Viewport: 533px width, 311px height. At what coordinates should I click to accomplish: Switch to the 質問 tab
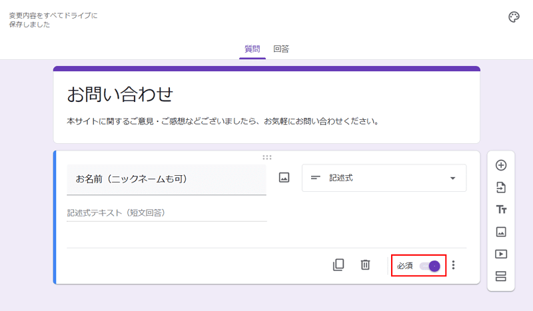pyautogui.click(x=253, y=49)
